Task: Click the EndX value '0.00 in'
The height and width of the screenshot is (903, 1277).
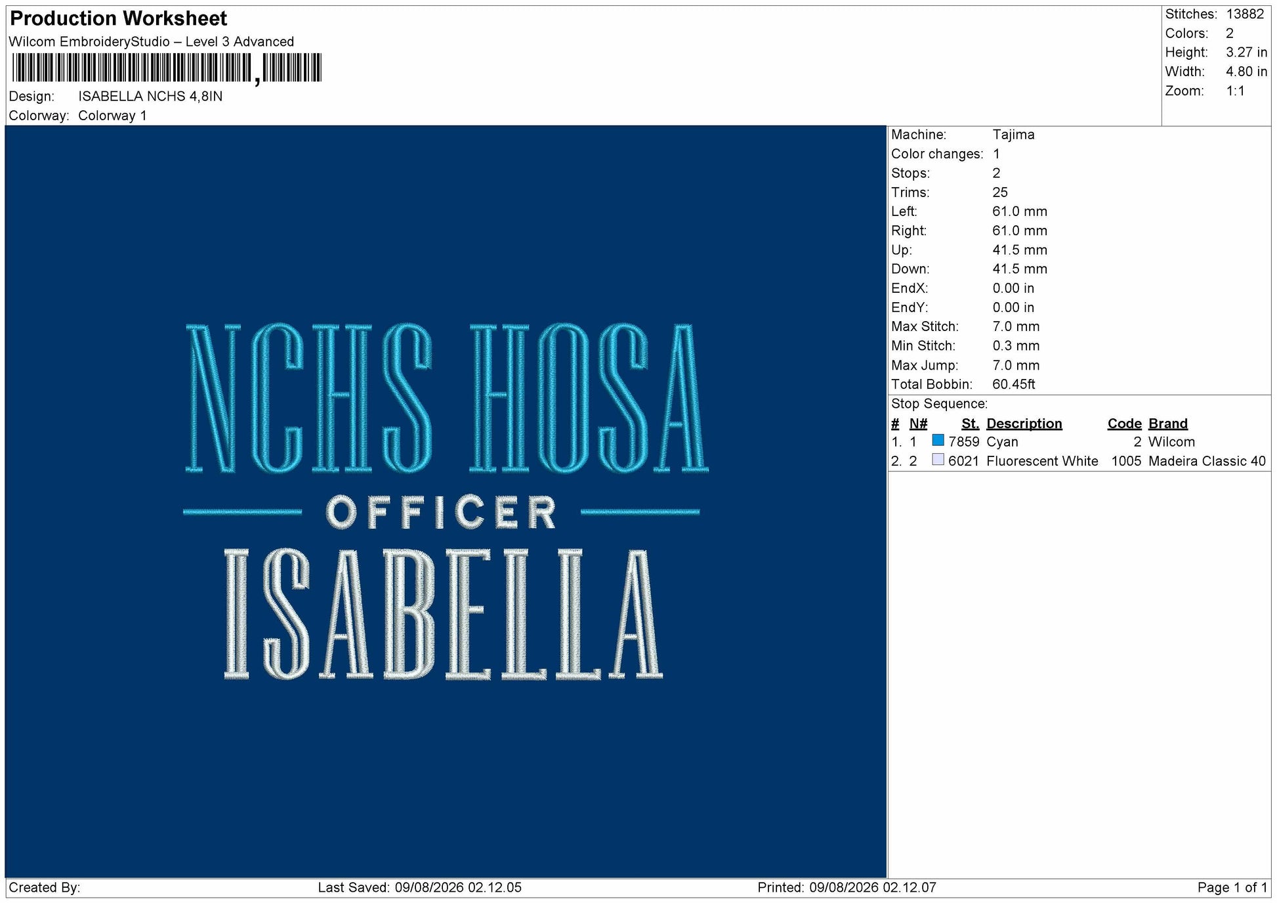Action: click(1013, 288)
